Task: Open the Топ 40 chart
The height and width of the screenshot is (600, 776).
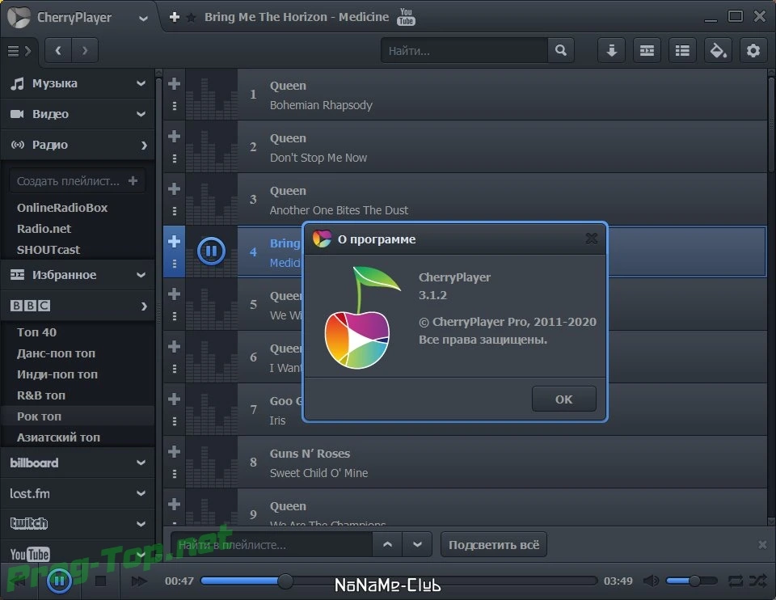Action: pyautogui.click(x=36, y=332)
